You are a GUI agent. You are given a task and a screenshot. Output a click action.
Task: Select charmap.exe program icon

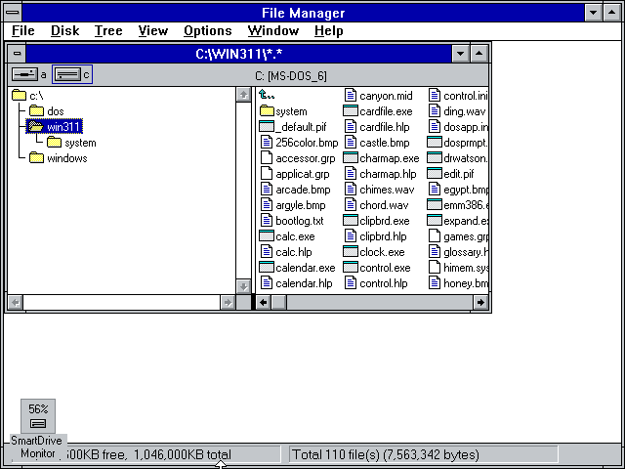[351, 158]
